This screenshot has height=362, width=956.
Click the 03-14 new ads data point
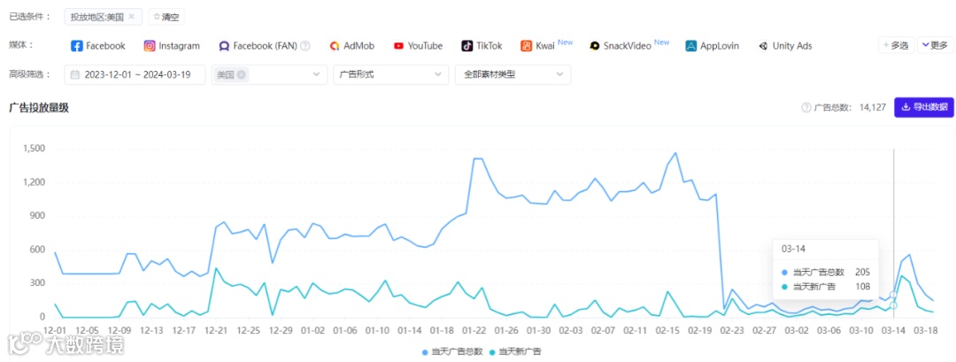[x=894, y=305]
